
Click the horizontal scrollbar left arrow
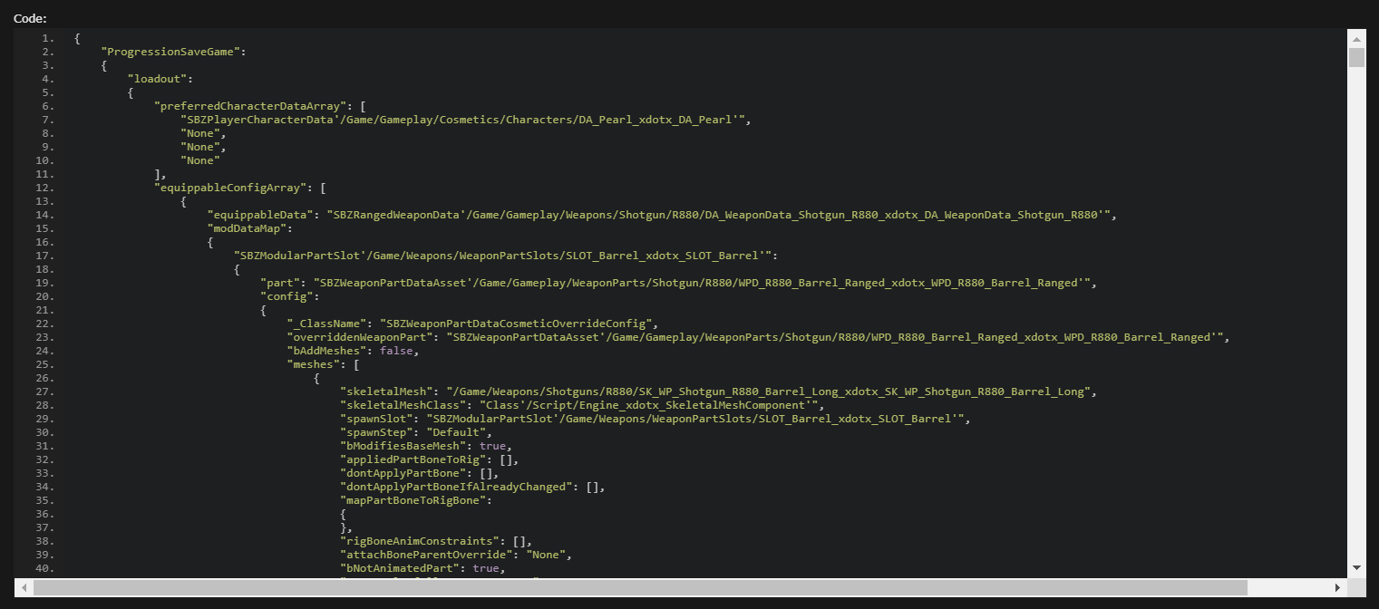(24, 587)
